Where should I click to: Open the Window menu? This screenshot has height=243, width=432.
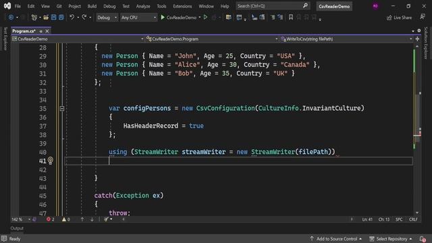point(206,6)
